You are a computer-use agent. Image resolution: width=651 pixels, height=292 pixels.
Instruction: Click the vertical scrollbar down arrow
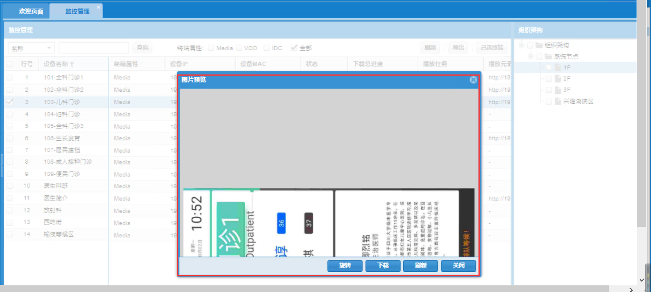(642, 280)
